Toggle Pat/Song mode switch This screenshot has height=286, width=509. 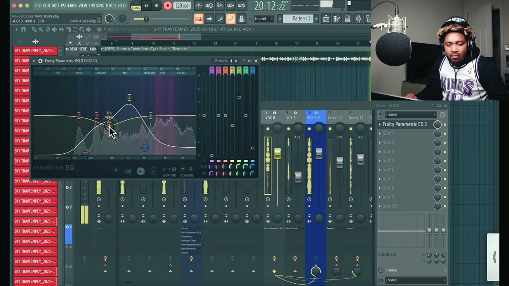point(136,6)
